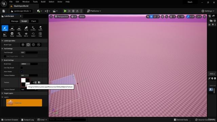217x122 pixels.
Task: Click the Brush Size slider
Action: coord(29,64)
